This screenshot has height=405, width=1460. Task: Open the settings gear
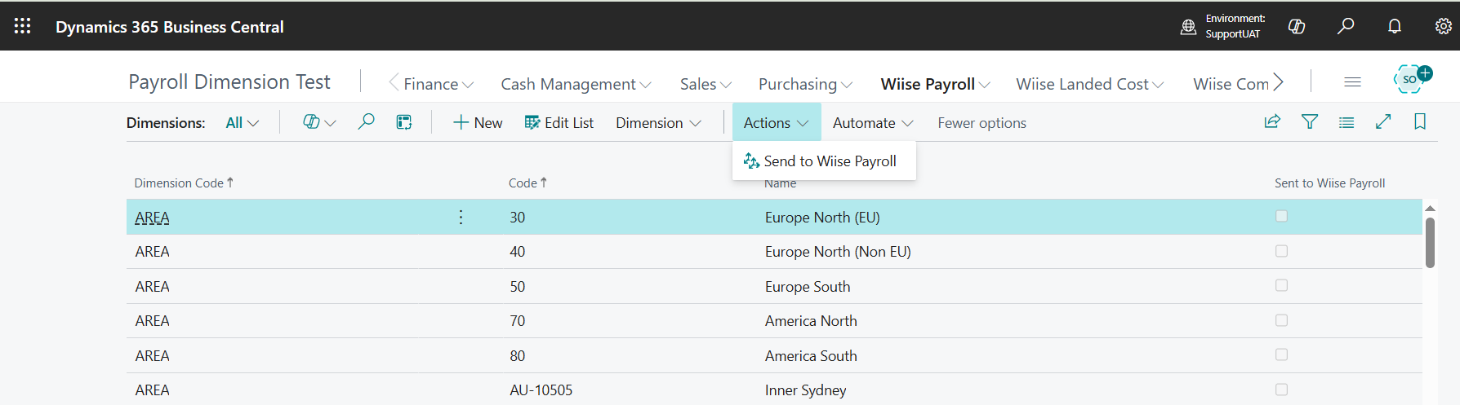click(1444, 26)
